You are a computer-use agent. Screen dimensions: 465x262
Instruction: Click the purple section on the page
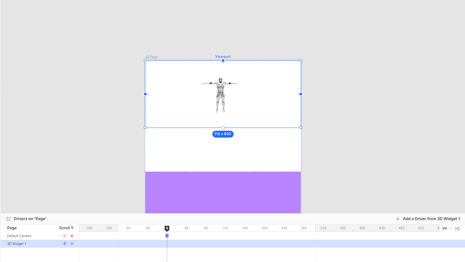pyautogui.click(x=223, y=192)
